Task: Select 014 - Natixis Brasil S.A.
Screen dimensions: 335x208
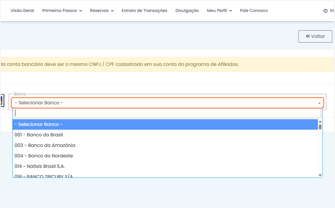Action: (165, 166)
